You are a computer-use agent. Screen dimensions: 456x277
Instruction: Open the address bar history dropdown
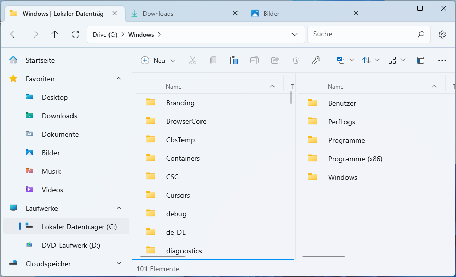click(x=295, y=34)
